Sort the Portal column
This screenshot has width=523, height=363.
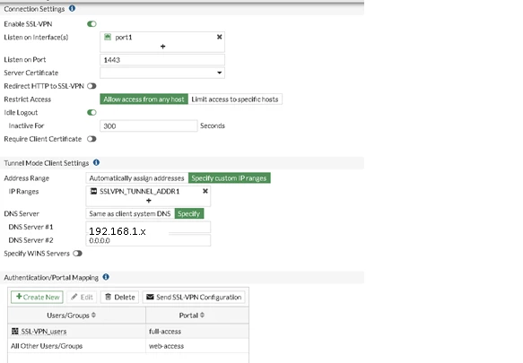pyautogui.click(x=202, y=315)
